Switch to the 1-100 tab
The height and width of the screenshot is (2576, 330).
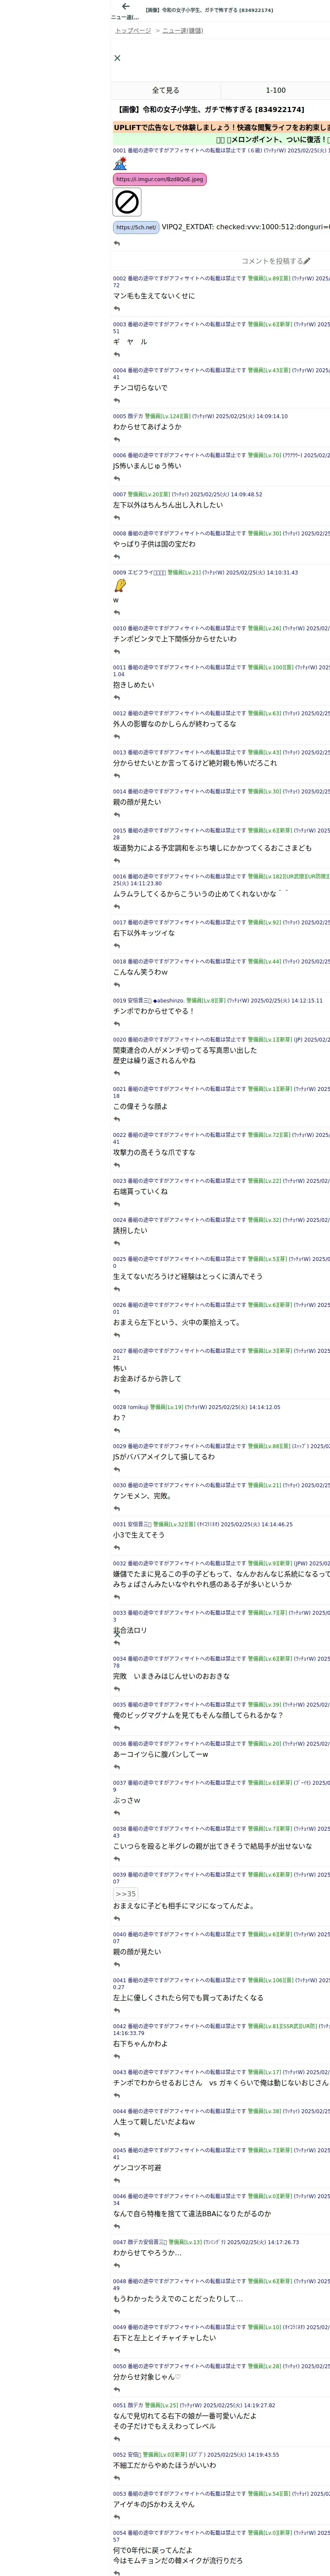click(x=275, y=90)
